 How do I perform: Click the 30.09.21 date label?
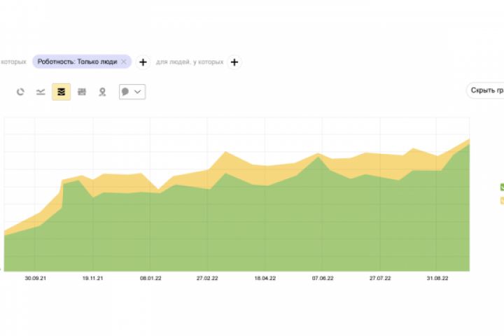(36, 278)
